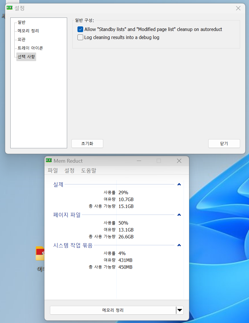Click the Mem Reduct icon in Settings title bar
249x323 pixels.
(9, 8)
